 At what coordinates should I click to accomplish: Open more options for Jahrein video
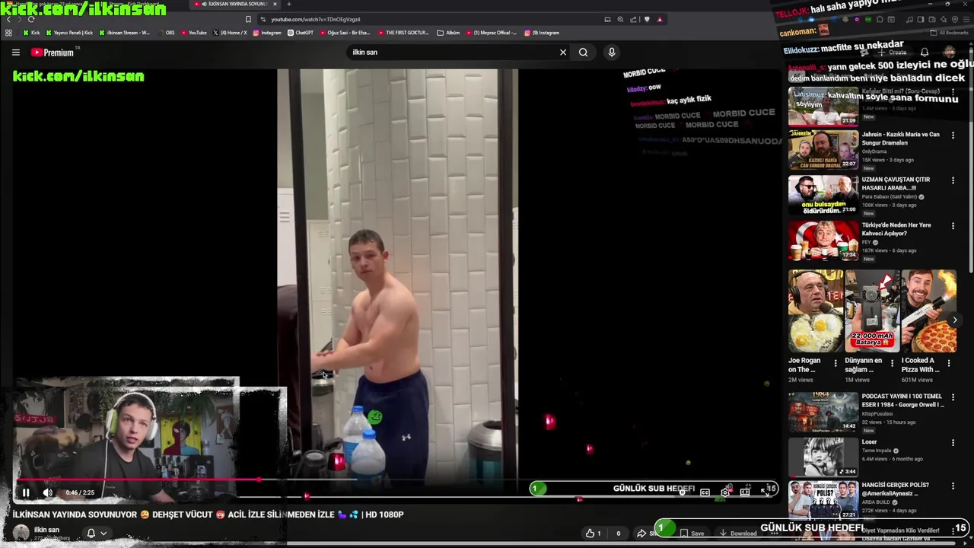pyautogui.click(x=953, y=135)
